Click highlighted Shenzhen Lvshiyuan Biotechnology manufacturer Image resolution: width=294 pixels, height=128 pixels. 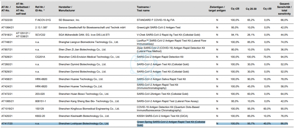pyautogui.click(x=84, y=123)
